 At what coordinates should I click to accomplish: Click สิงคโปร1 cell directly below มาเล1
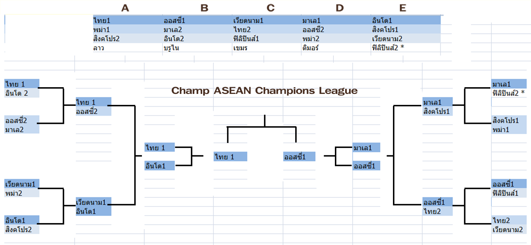tap(437, 111)
